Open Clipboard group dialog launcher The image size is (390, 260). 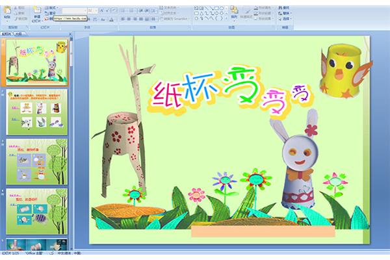(27, 27)
